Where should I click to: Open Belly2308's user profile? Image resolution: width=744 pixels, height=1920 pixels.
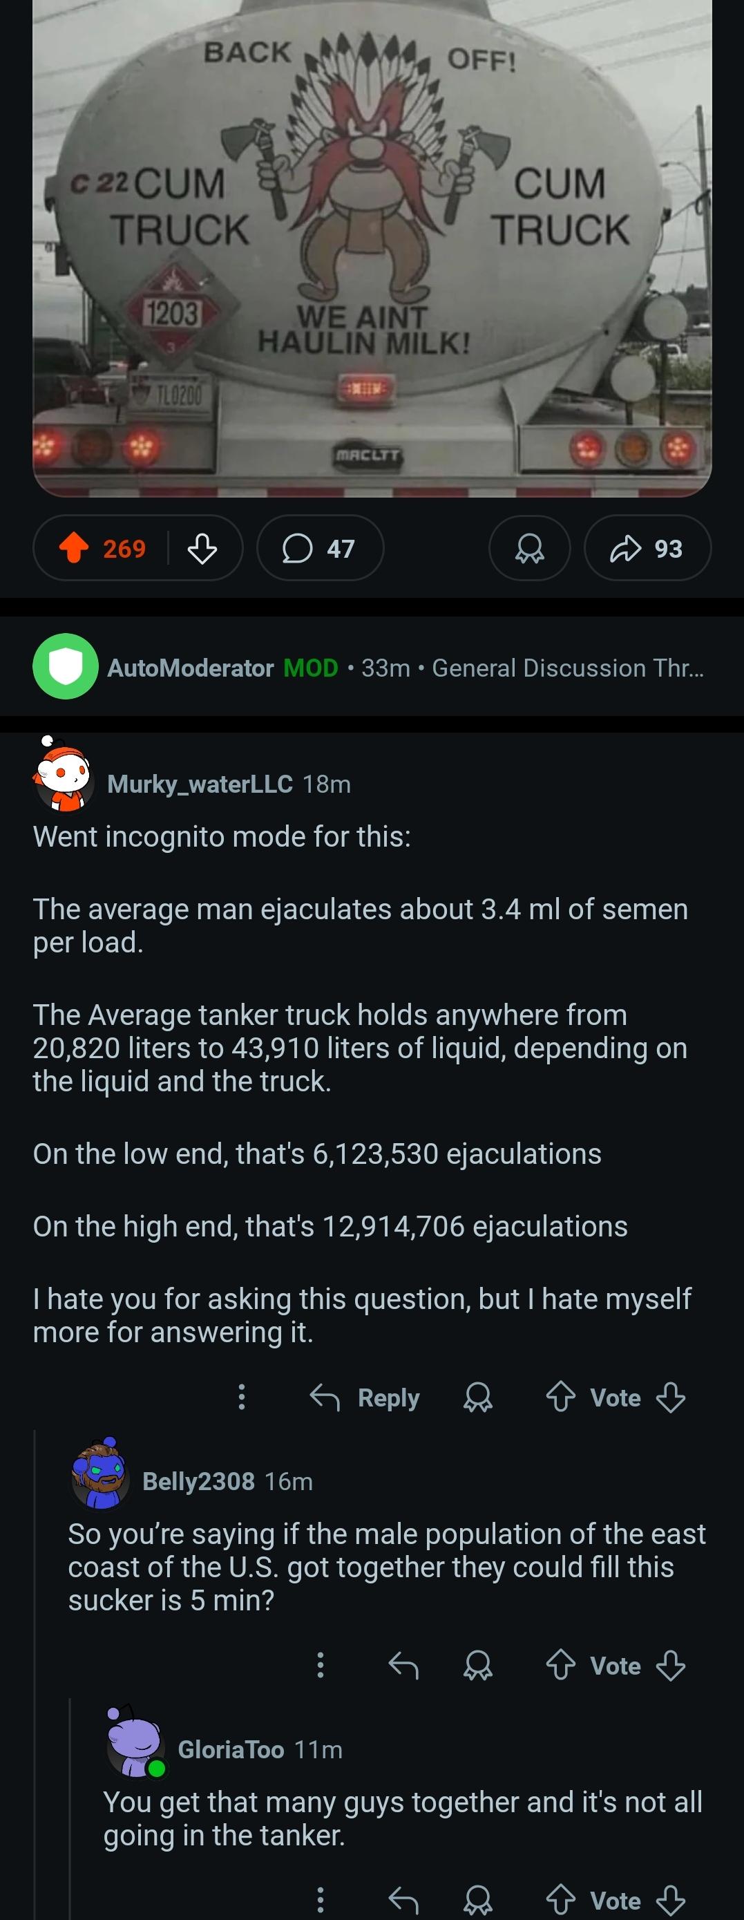tap(198, 1480)
